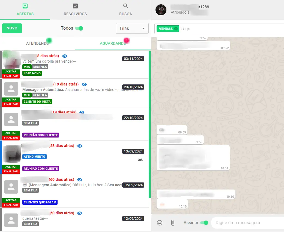Accept the CLIENTES QUE PAGAM ticket
This screenshot has height=232, width=284.
point(11,200)
